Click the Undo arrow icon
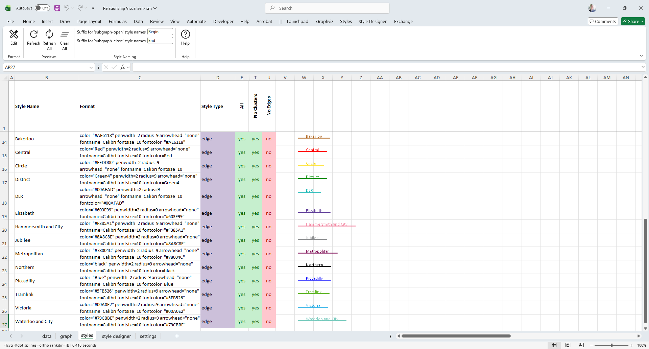Image resolution: width=649 pixels, height=349 pixels. (x=67, y=8)
